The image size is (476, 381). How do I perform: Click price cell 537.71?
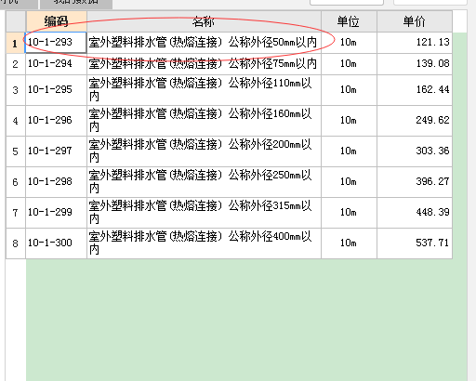[415, 243]
